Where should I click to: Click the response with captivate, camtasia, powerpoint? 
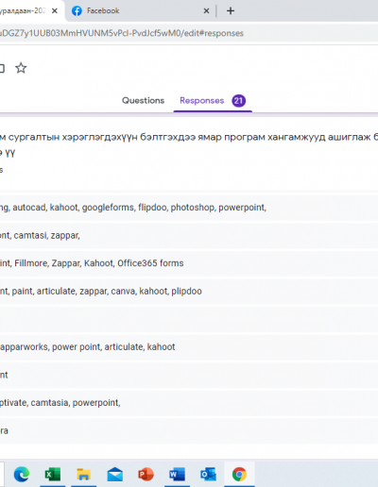point(189,403)
